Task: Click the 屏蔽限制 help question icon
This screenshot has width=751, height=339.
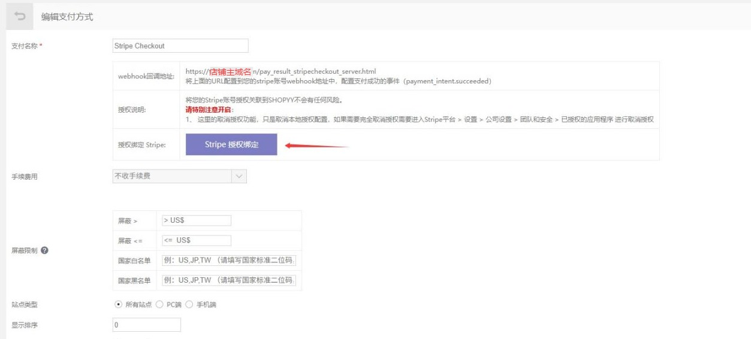Action: point(44,250)
